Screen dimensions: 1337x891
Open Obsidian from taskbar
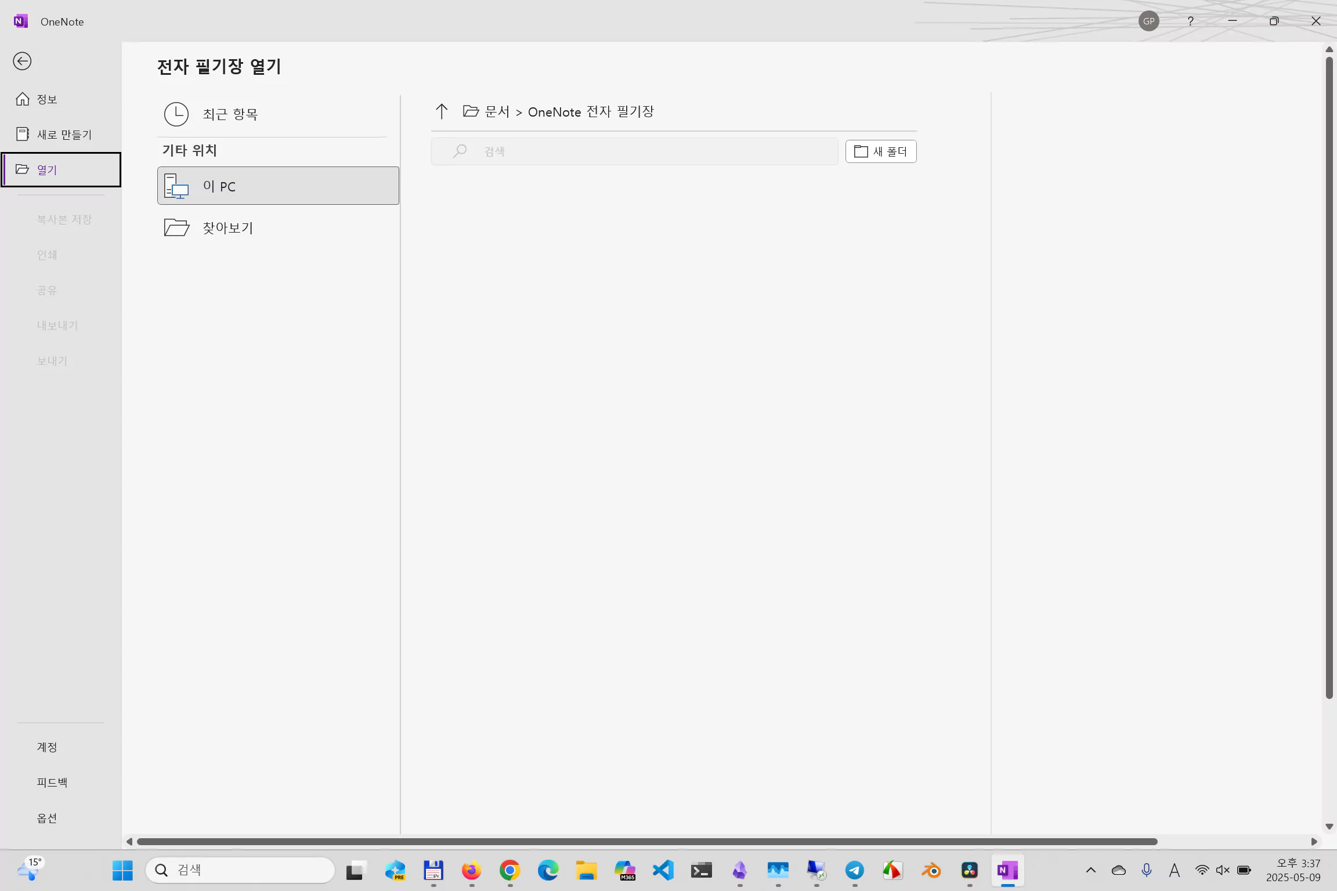(x=740, y=870)
